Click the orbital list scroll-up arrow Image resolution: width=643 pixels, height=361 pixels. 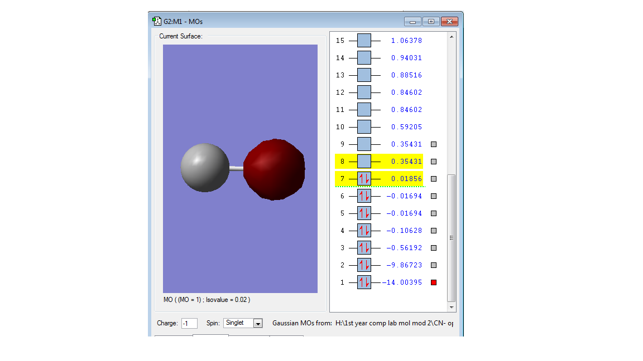point(452,37)
